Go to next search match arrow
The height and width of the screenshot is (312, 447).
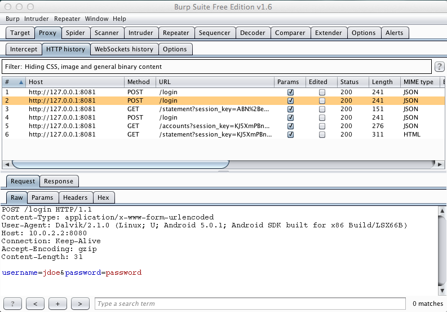point(80,304)
